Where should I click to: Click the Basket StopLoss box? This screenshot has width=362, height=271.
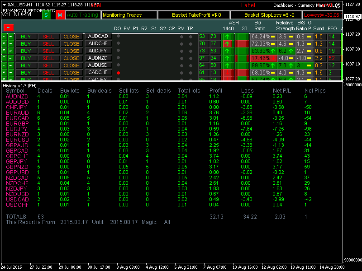[x=266, y=15]
